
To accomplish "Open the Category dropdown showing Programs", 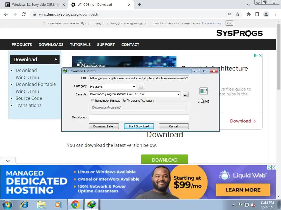I will (x=112, y=87).
